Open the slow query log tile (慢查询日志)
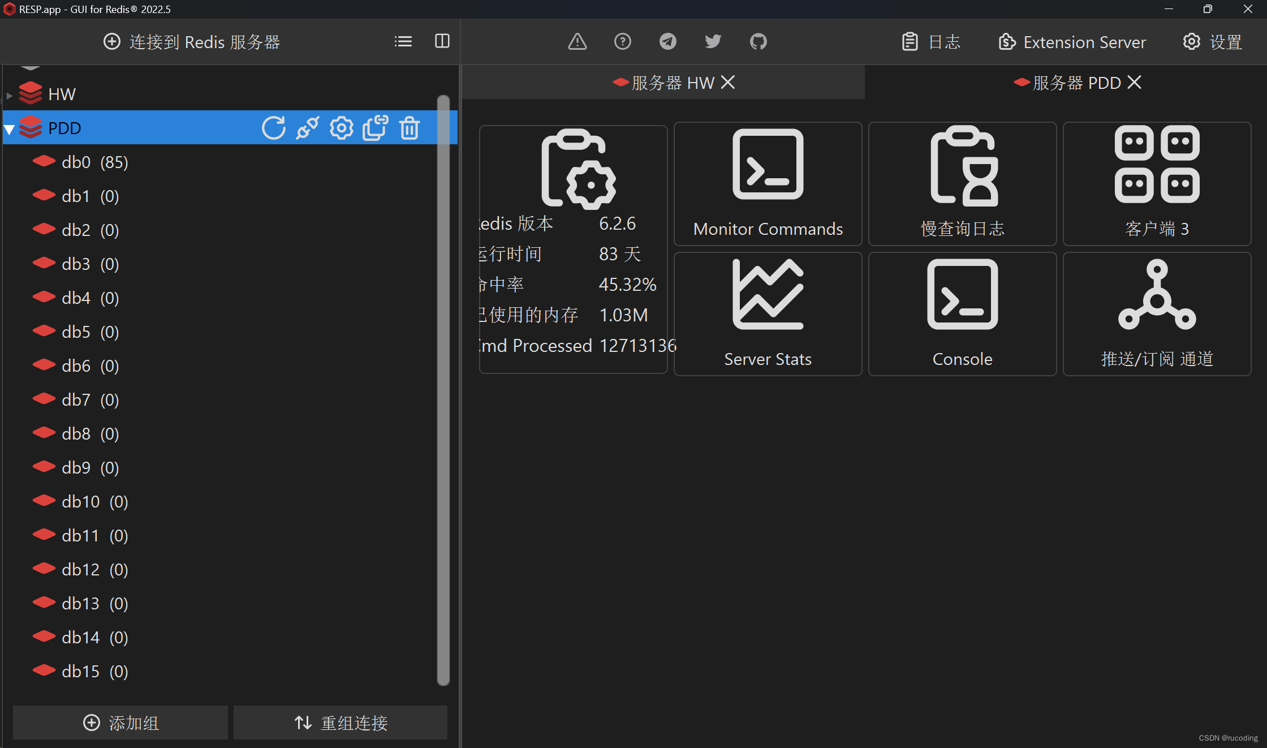Viewport: 1267px width, 748px height. click(963, 184)
